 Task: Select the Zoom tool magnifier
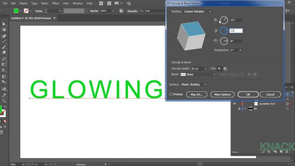coord(4,101)
